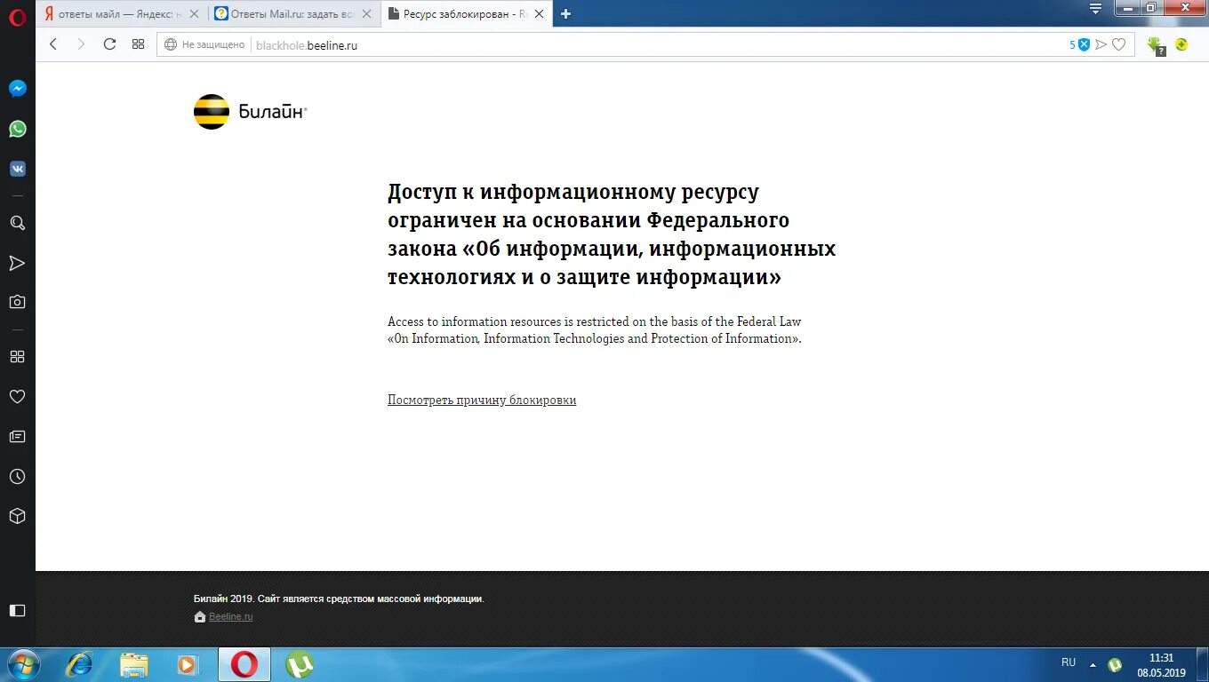
Task: Switch to the 'ответы майл — Яндекс' tab
Action: click(122, 14)
